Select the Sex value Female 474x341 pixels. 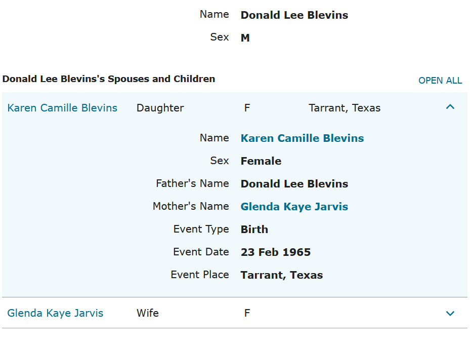click(x=261, y=161)
